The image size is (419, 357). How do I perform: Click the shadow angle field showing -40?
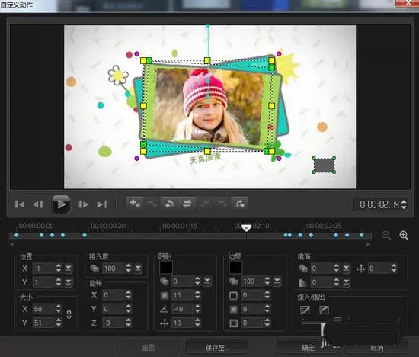point(183,309)
